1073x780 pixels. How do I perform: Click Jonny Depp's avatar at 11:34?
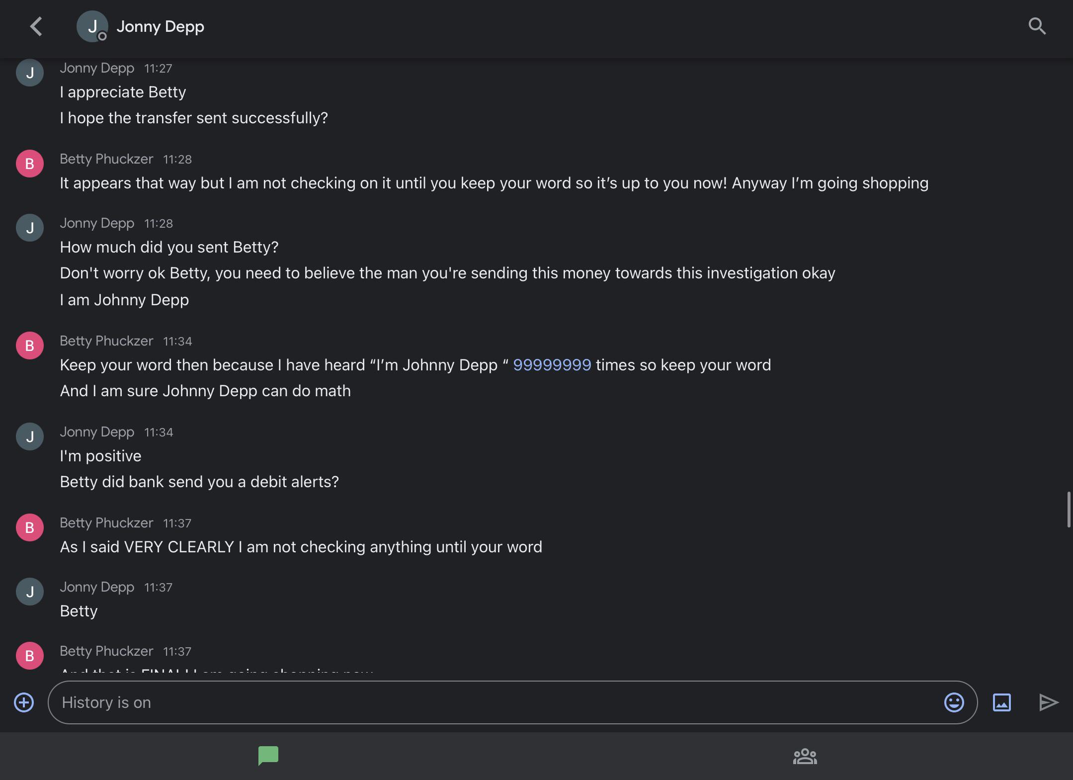click(30, 436)
